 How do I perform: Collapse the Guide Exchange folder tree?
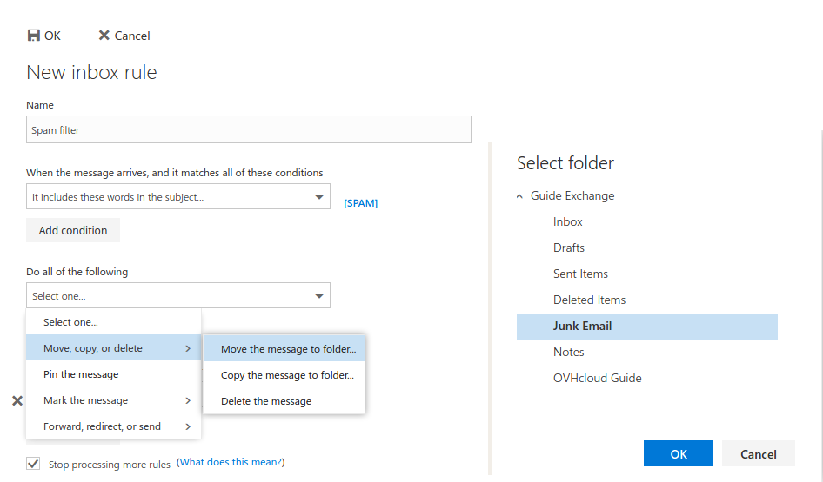520,196
